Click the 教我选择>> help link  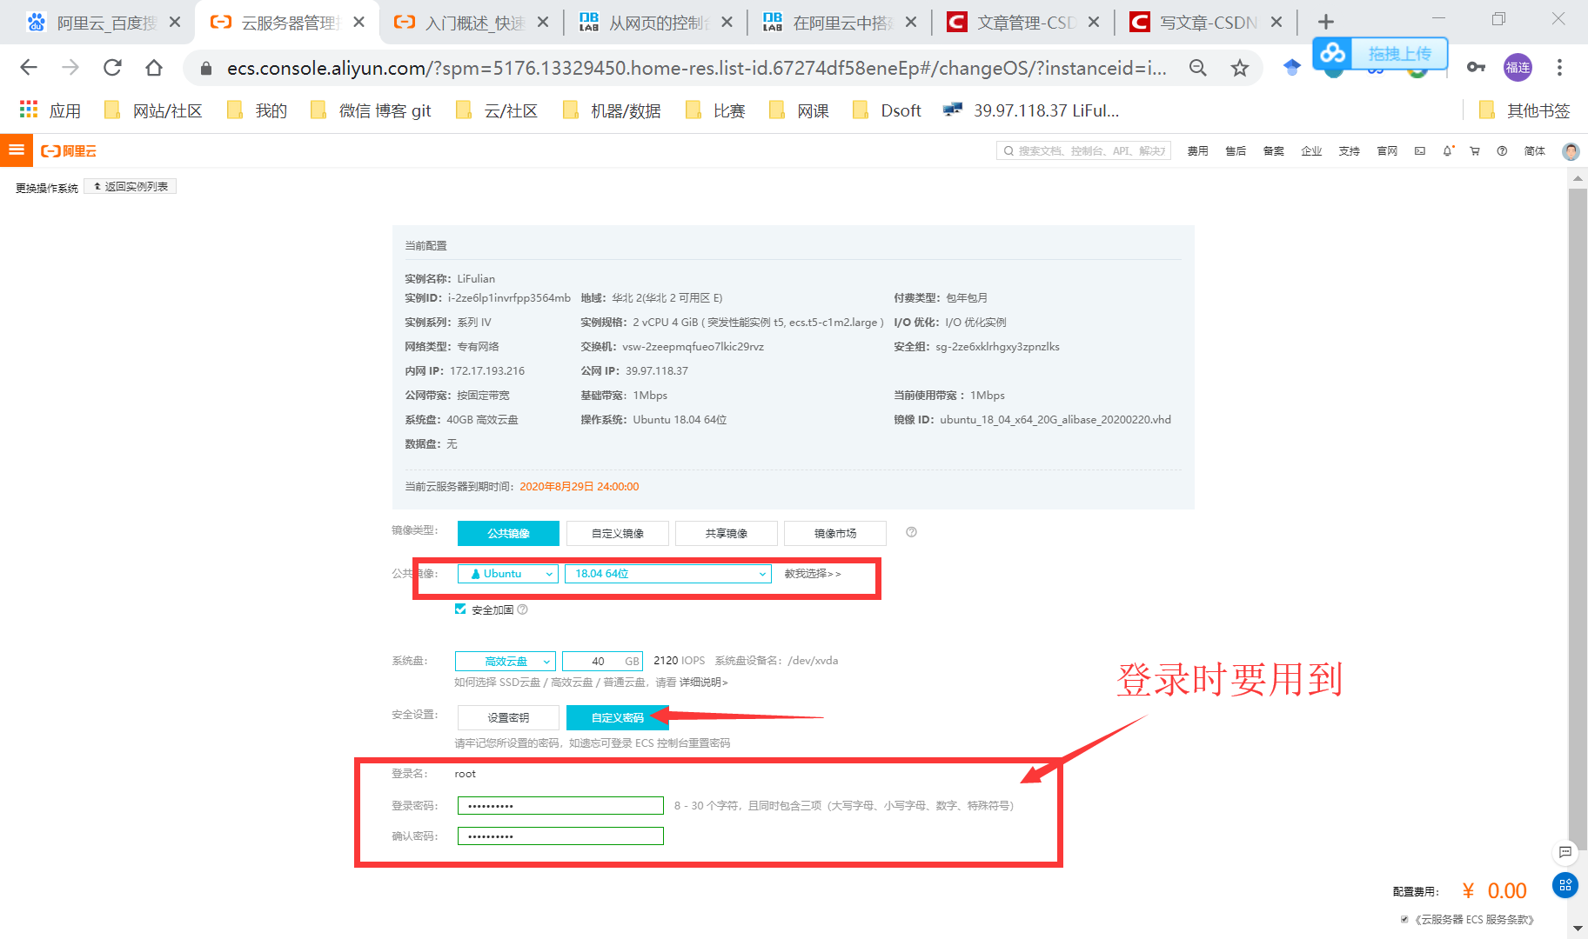tap(810, 573)
